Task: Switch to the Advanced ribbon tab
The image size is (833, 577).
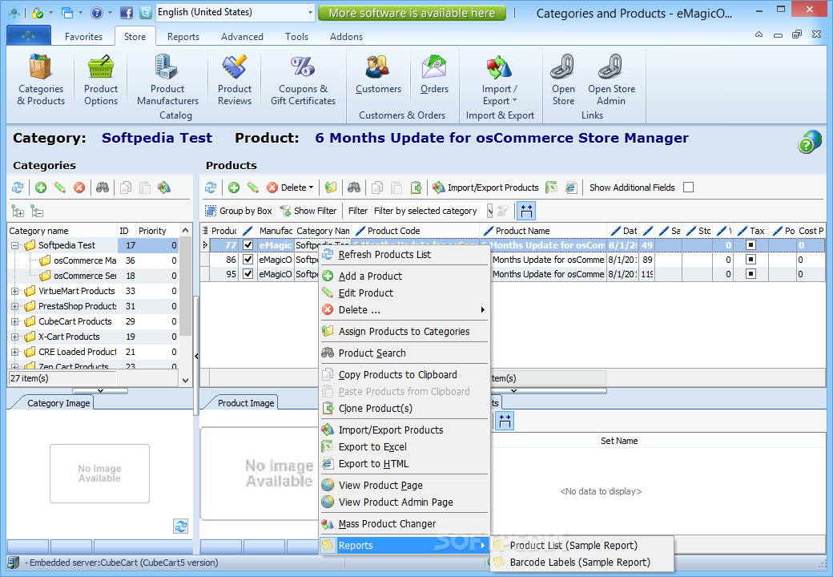Action: point(242,37)
